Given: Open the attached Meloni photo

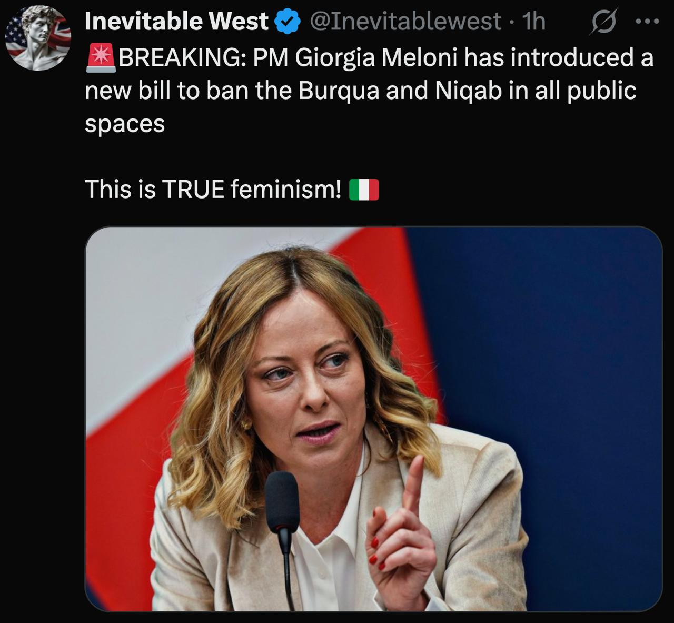Looking at the screenshot, I should coord(373,419).
